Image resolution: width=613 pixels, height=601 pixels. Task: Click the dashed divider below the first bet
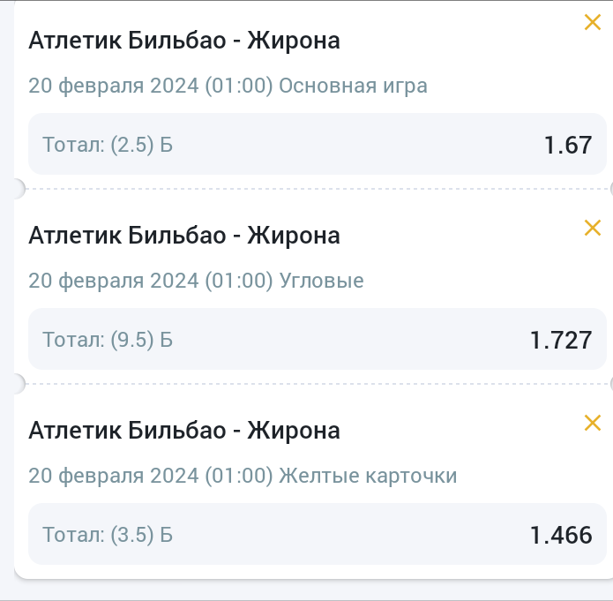tap(317, 189)
